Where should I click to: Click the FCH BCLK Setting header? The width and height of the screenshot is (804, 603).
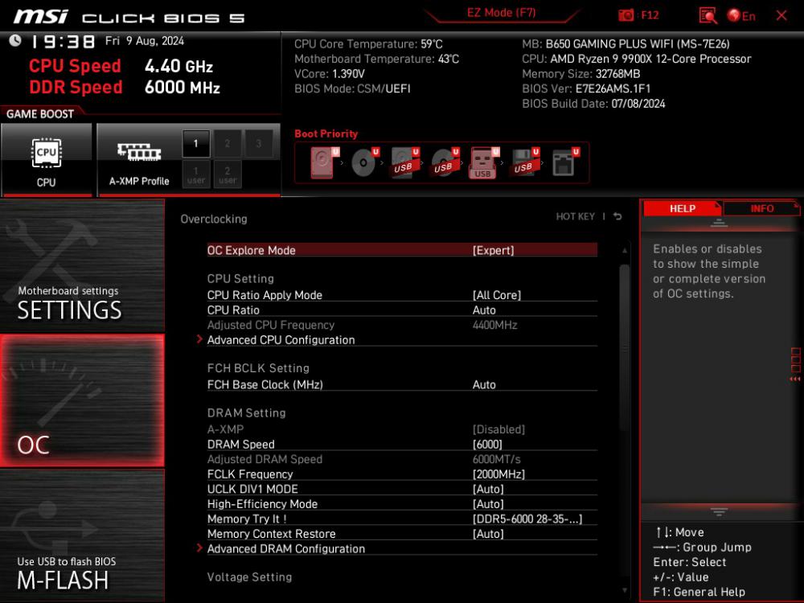pos(258,368)
